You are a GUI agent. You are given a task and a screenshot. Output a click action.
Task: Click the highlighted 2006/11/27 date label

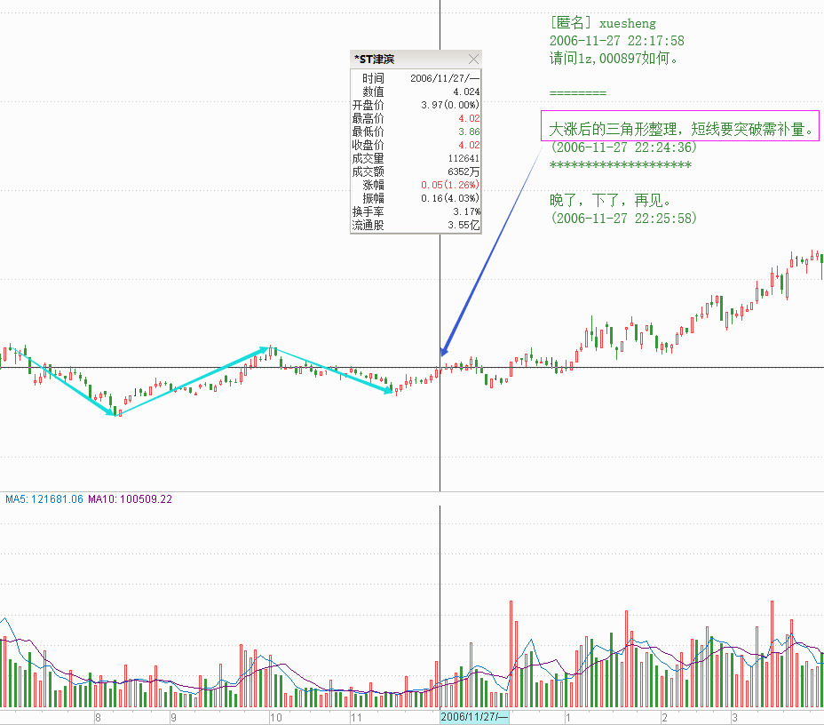tap(475, 717)
